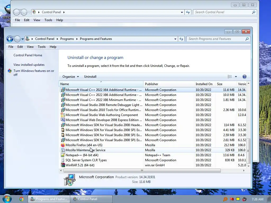
Task: Sort by the Installed On column header
Action: [205, 84]
